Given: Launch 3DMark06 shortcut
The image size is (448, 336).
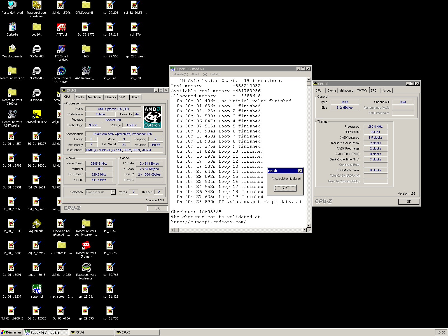Looking at the screenshot, I should (37, 95).
